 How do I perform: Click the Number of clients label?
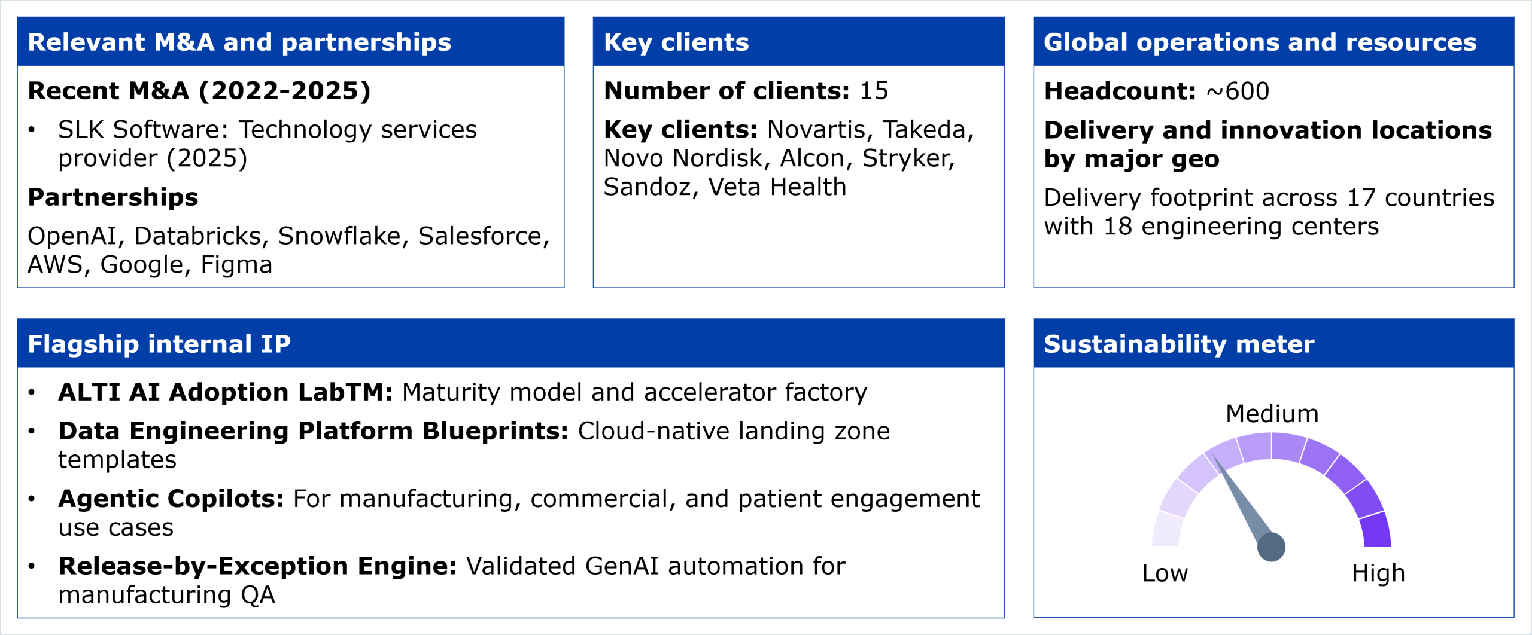(x=727, y=91)
